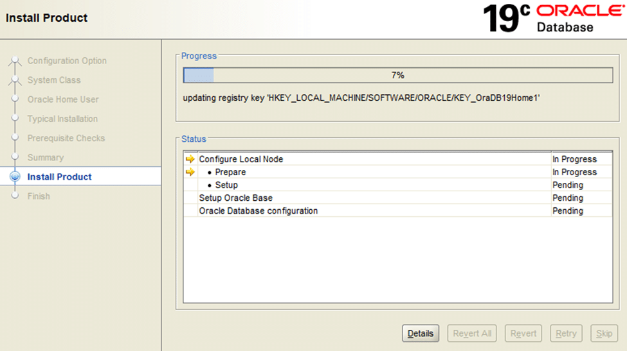The image size is (627, 351).
Task: Select the Oracle Database configuration row
Action: 398,210
